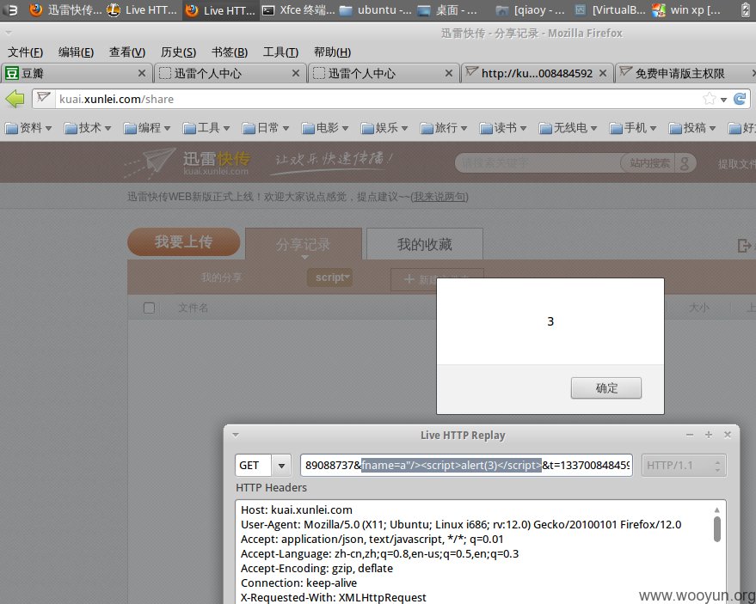This screenshot has width=756, height=604.
Task: Click the green back arrow in Firefox
Action: (x=15, y=99)
